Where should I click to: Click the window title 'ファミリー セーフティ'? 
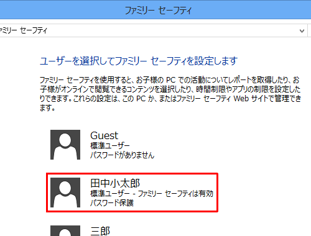(x=159, y=11)
